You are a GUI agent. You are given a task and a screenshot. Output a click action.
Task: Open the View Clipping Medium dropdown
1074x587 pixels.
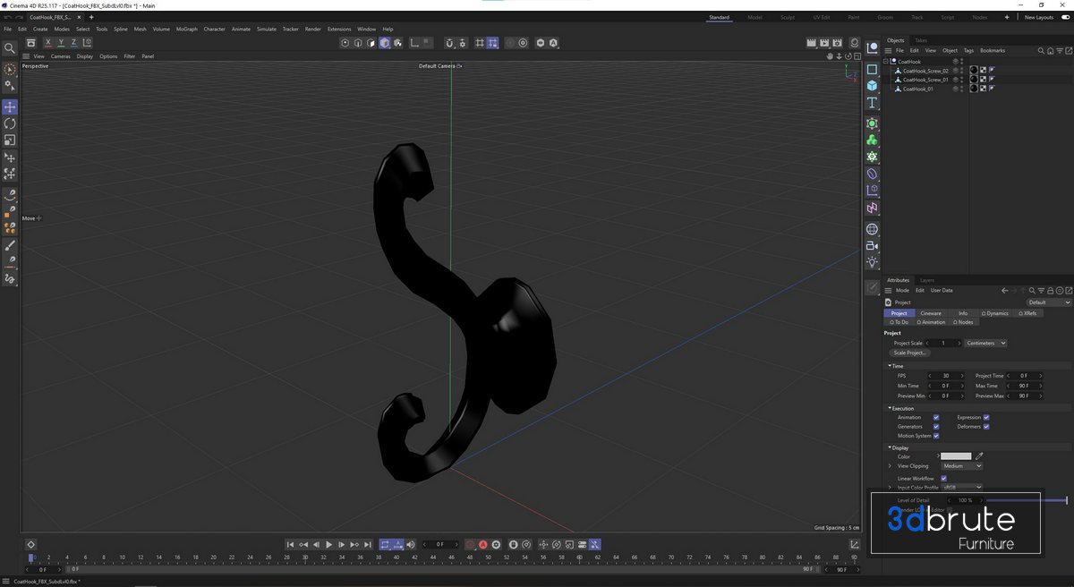[x=961, y=466]
